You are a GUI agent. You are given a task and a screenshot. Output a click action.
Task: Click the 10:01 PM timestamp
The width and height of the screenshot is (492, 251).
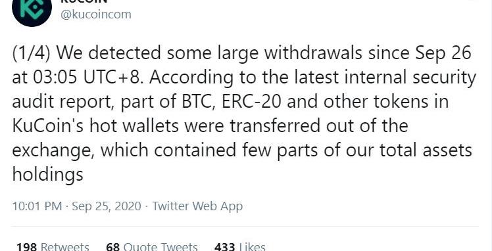pyautogui.click(x=37, y=206)
